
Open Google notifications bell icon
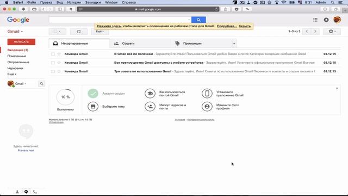coord(326,20)
